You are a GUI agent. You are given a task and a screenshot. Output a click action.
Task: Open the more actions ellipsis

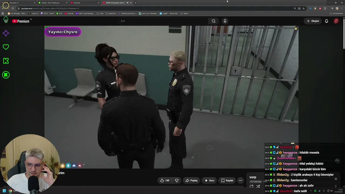[240, 181]
